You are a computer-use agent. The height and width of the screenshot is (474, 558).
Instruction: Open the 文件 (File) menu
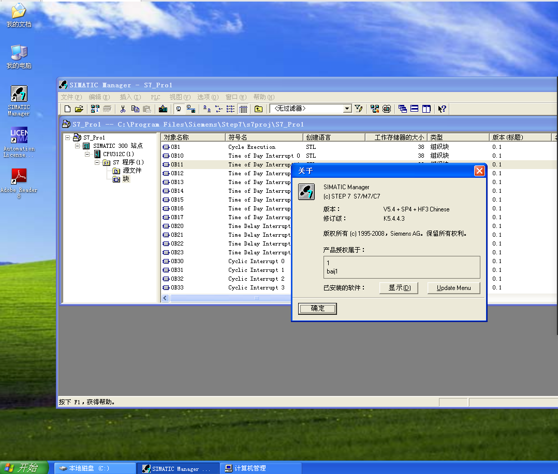coord(71,97)
